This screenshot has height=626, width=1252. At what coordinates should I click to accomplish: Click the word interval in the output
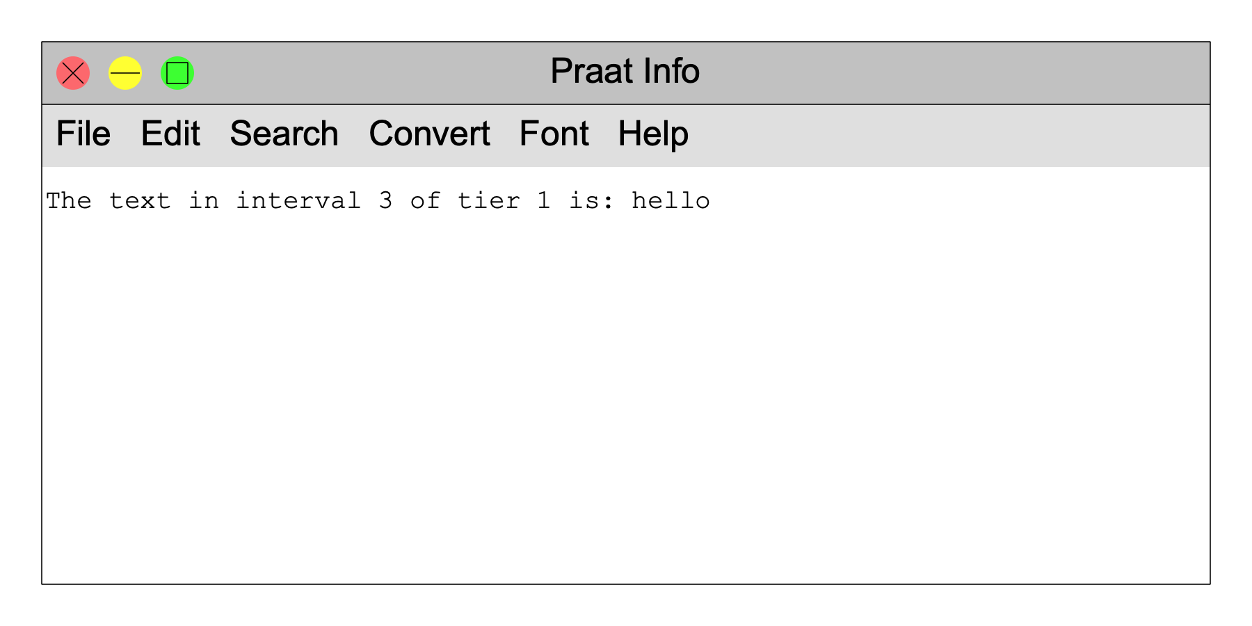point(298,200)
